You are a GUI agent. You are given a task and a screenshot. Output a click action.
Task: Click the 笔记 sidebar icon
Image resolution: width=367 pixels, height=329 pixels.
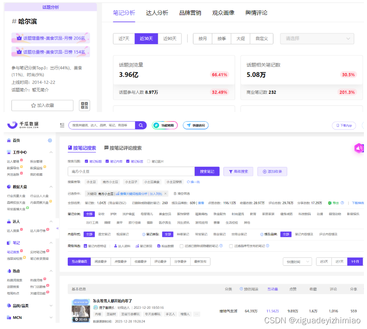(x=9, y=243)
